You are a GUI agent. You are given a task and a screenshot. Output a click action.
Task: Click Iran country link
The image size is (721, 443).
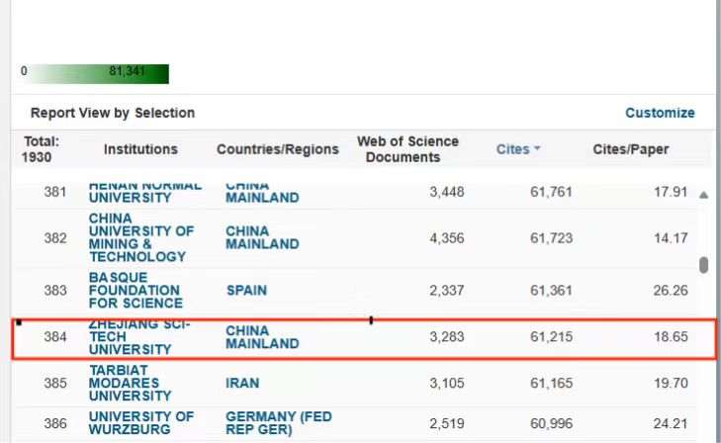coord(242,383)
